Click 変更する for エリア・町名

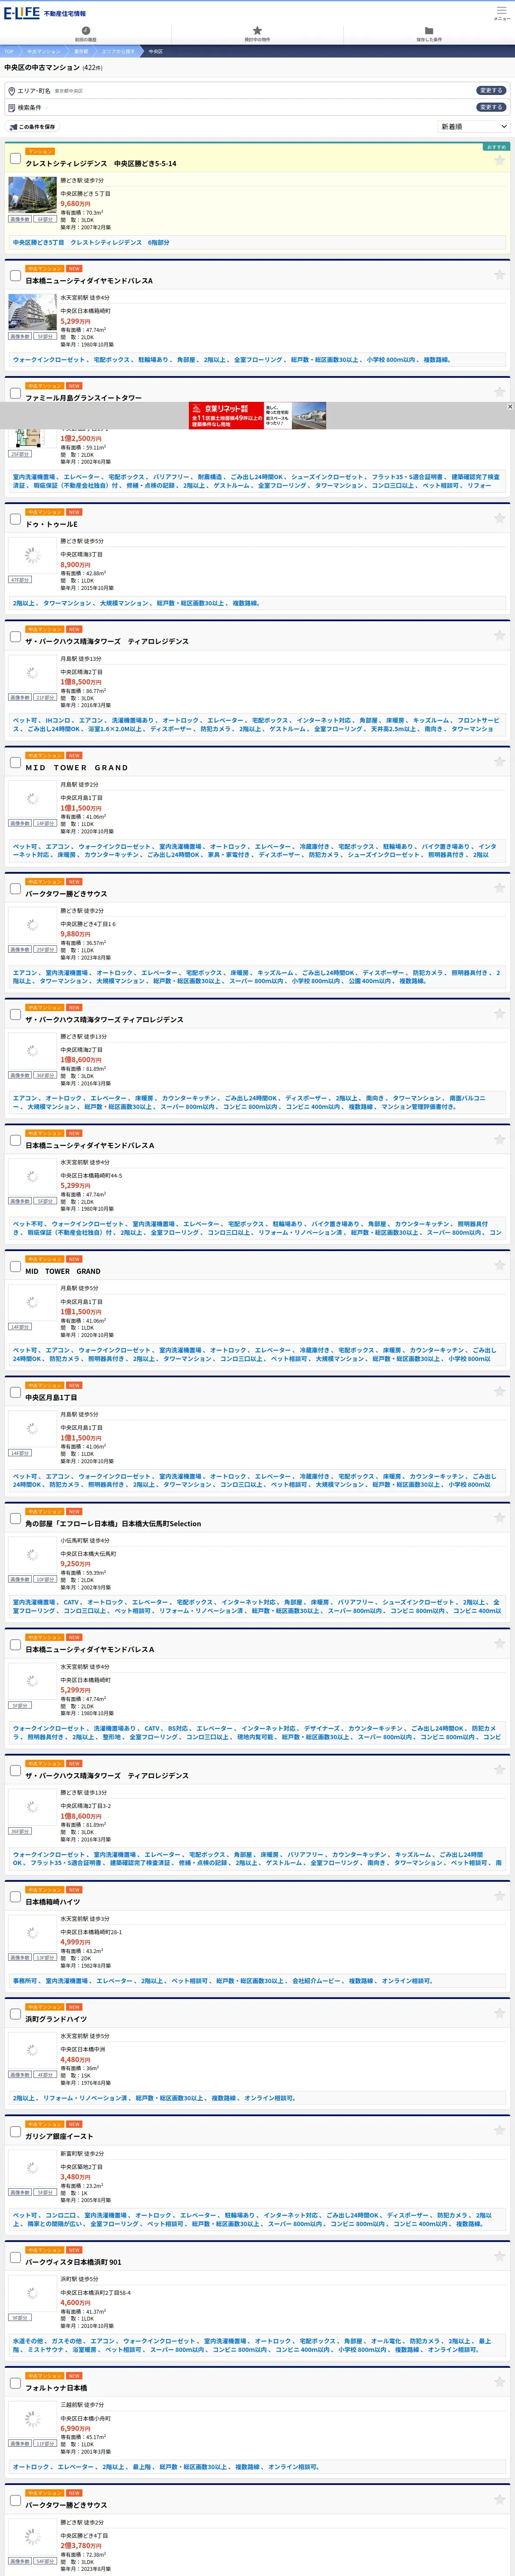[490, 90]
